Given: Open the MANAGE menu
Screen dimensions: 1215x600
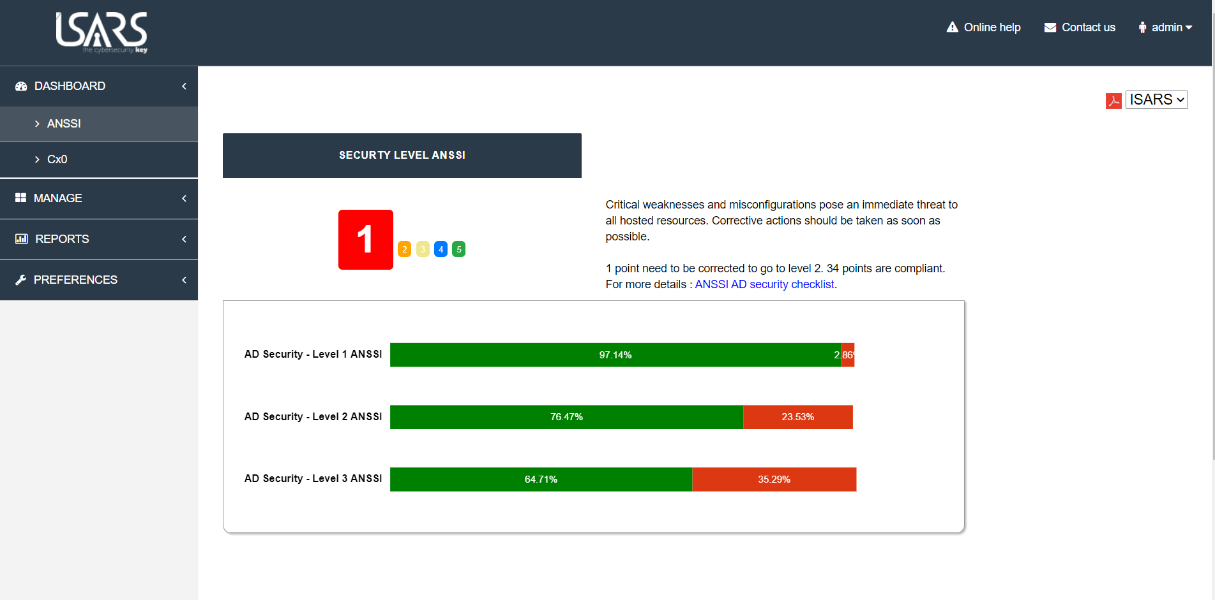Looking at the screenshot, I should tap(99, 198).
